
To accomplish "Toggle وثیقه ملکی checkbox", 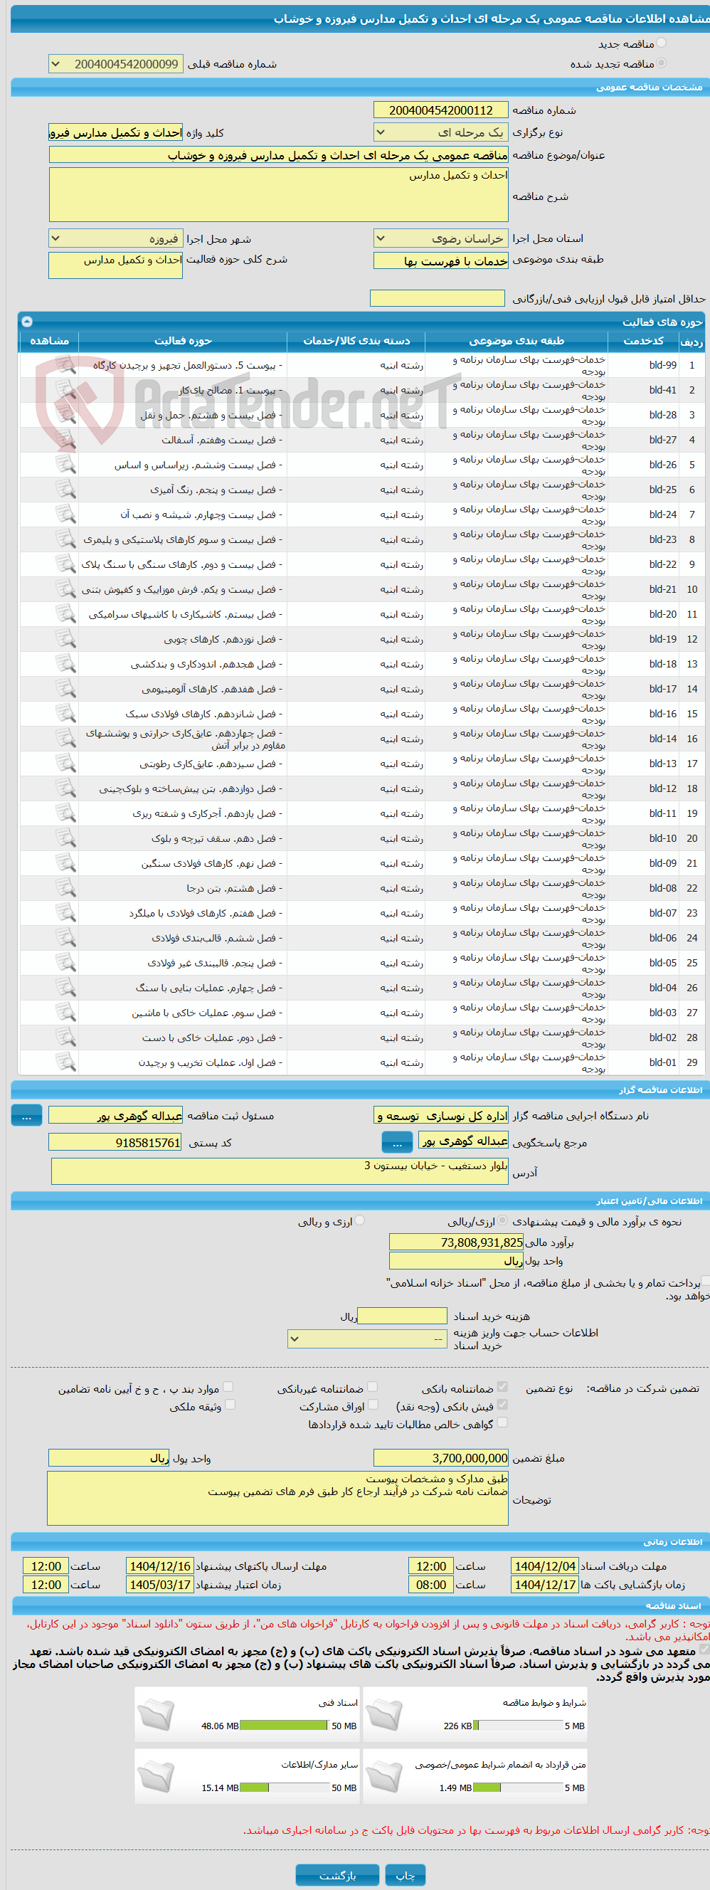I will [x=231, y=1404].
